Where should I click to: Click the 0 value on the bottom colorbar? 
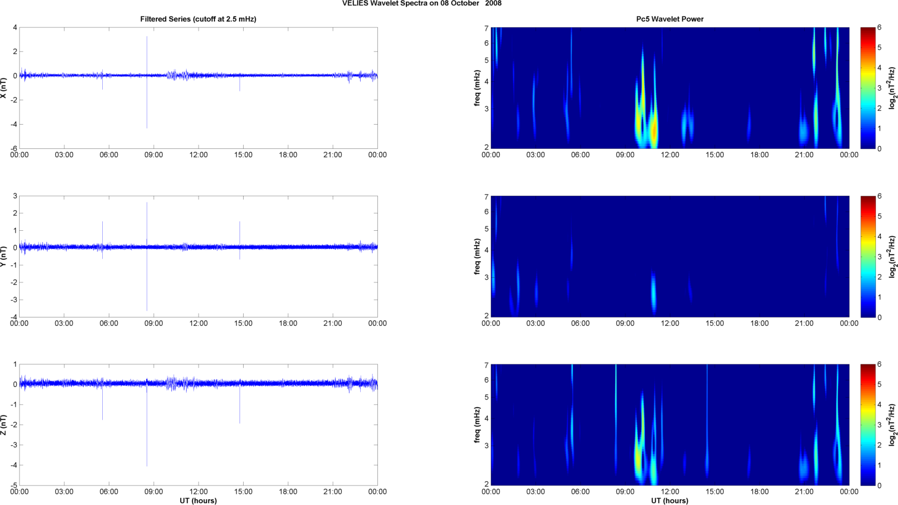click(880, 485)
